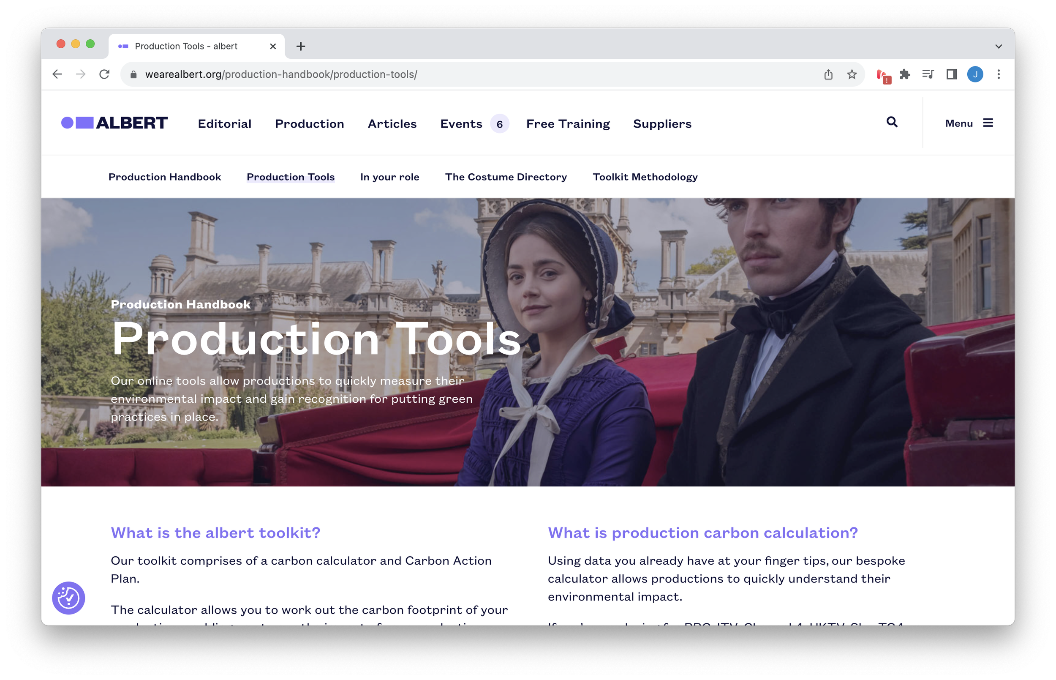Click the heading What is the albert toolkit?

coord(215,533)
